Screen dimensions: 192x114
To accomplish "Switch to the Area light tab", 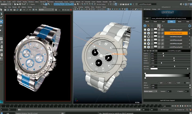I will click(x=171, y=22).
